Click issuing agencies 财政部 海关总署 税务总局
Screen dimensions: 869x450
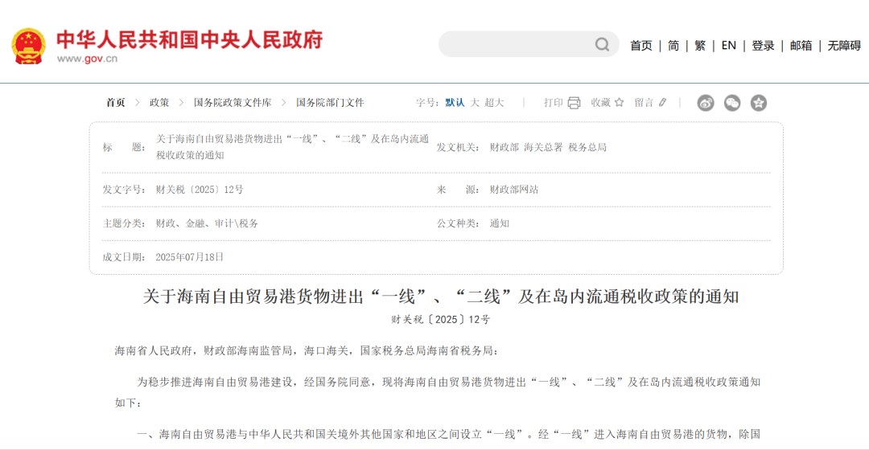coord(548,147)
